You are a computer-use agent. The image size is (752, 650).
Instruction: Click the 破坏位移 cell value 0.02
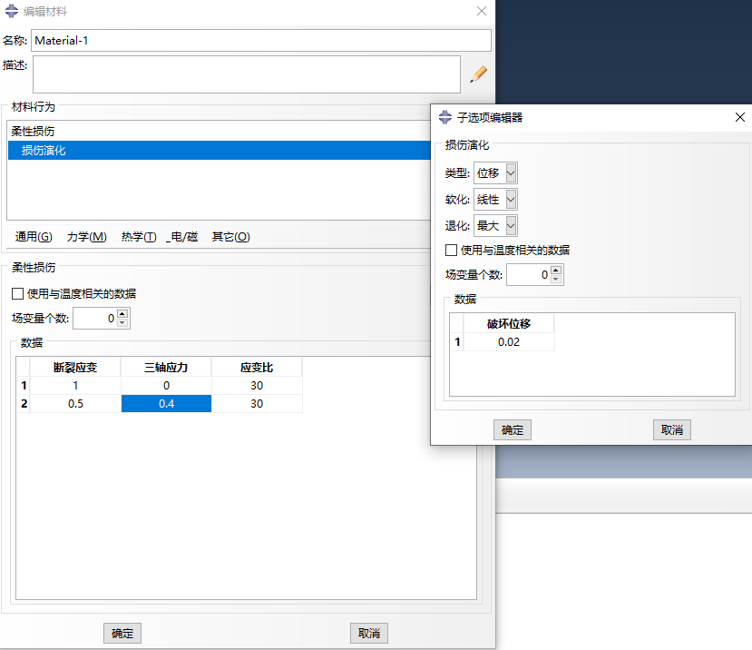[509, 342]
